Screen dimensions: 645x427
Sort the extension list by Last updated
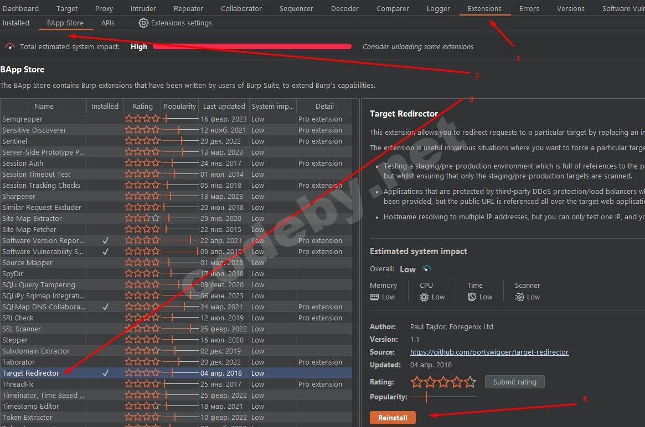tap(223, 106)
